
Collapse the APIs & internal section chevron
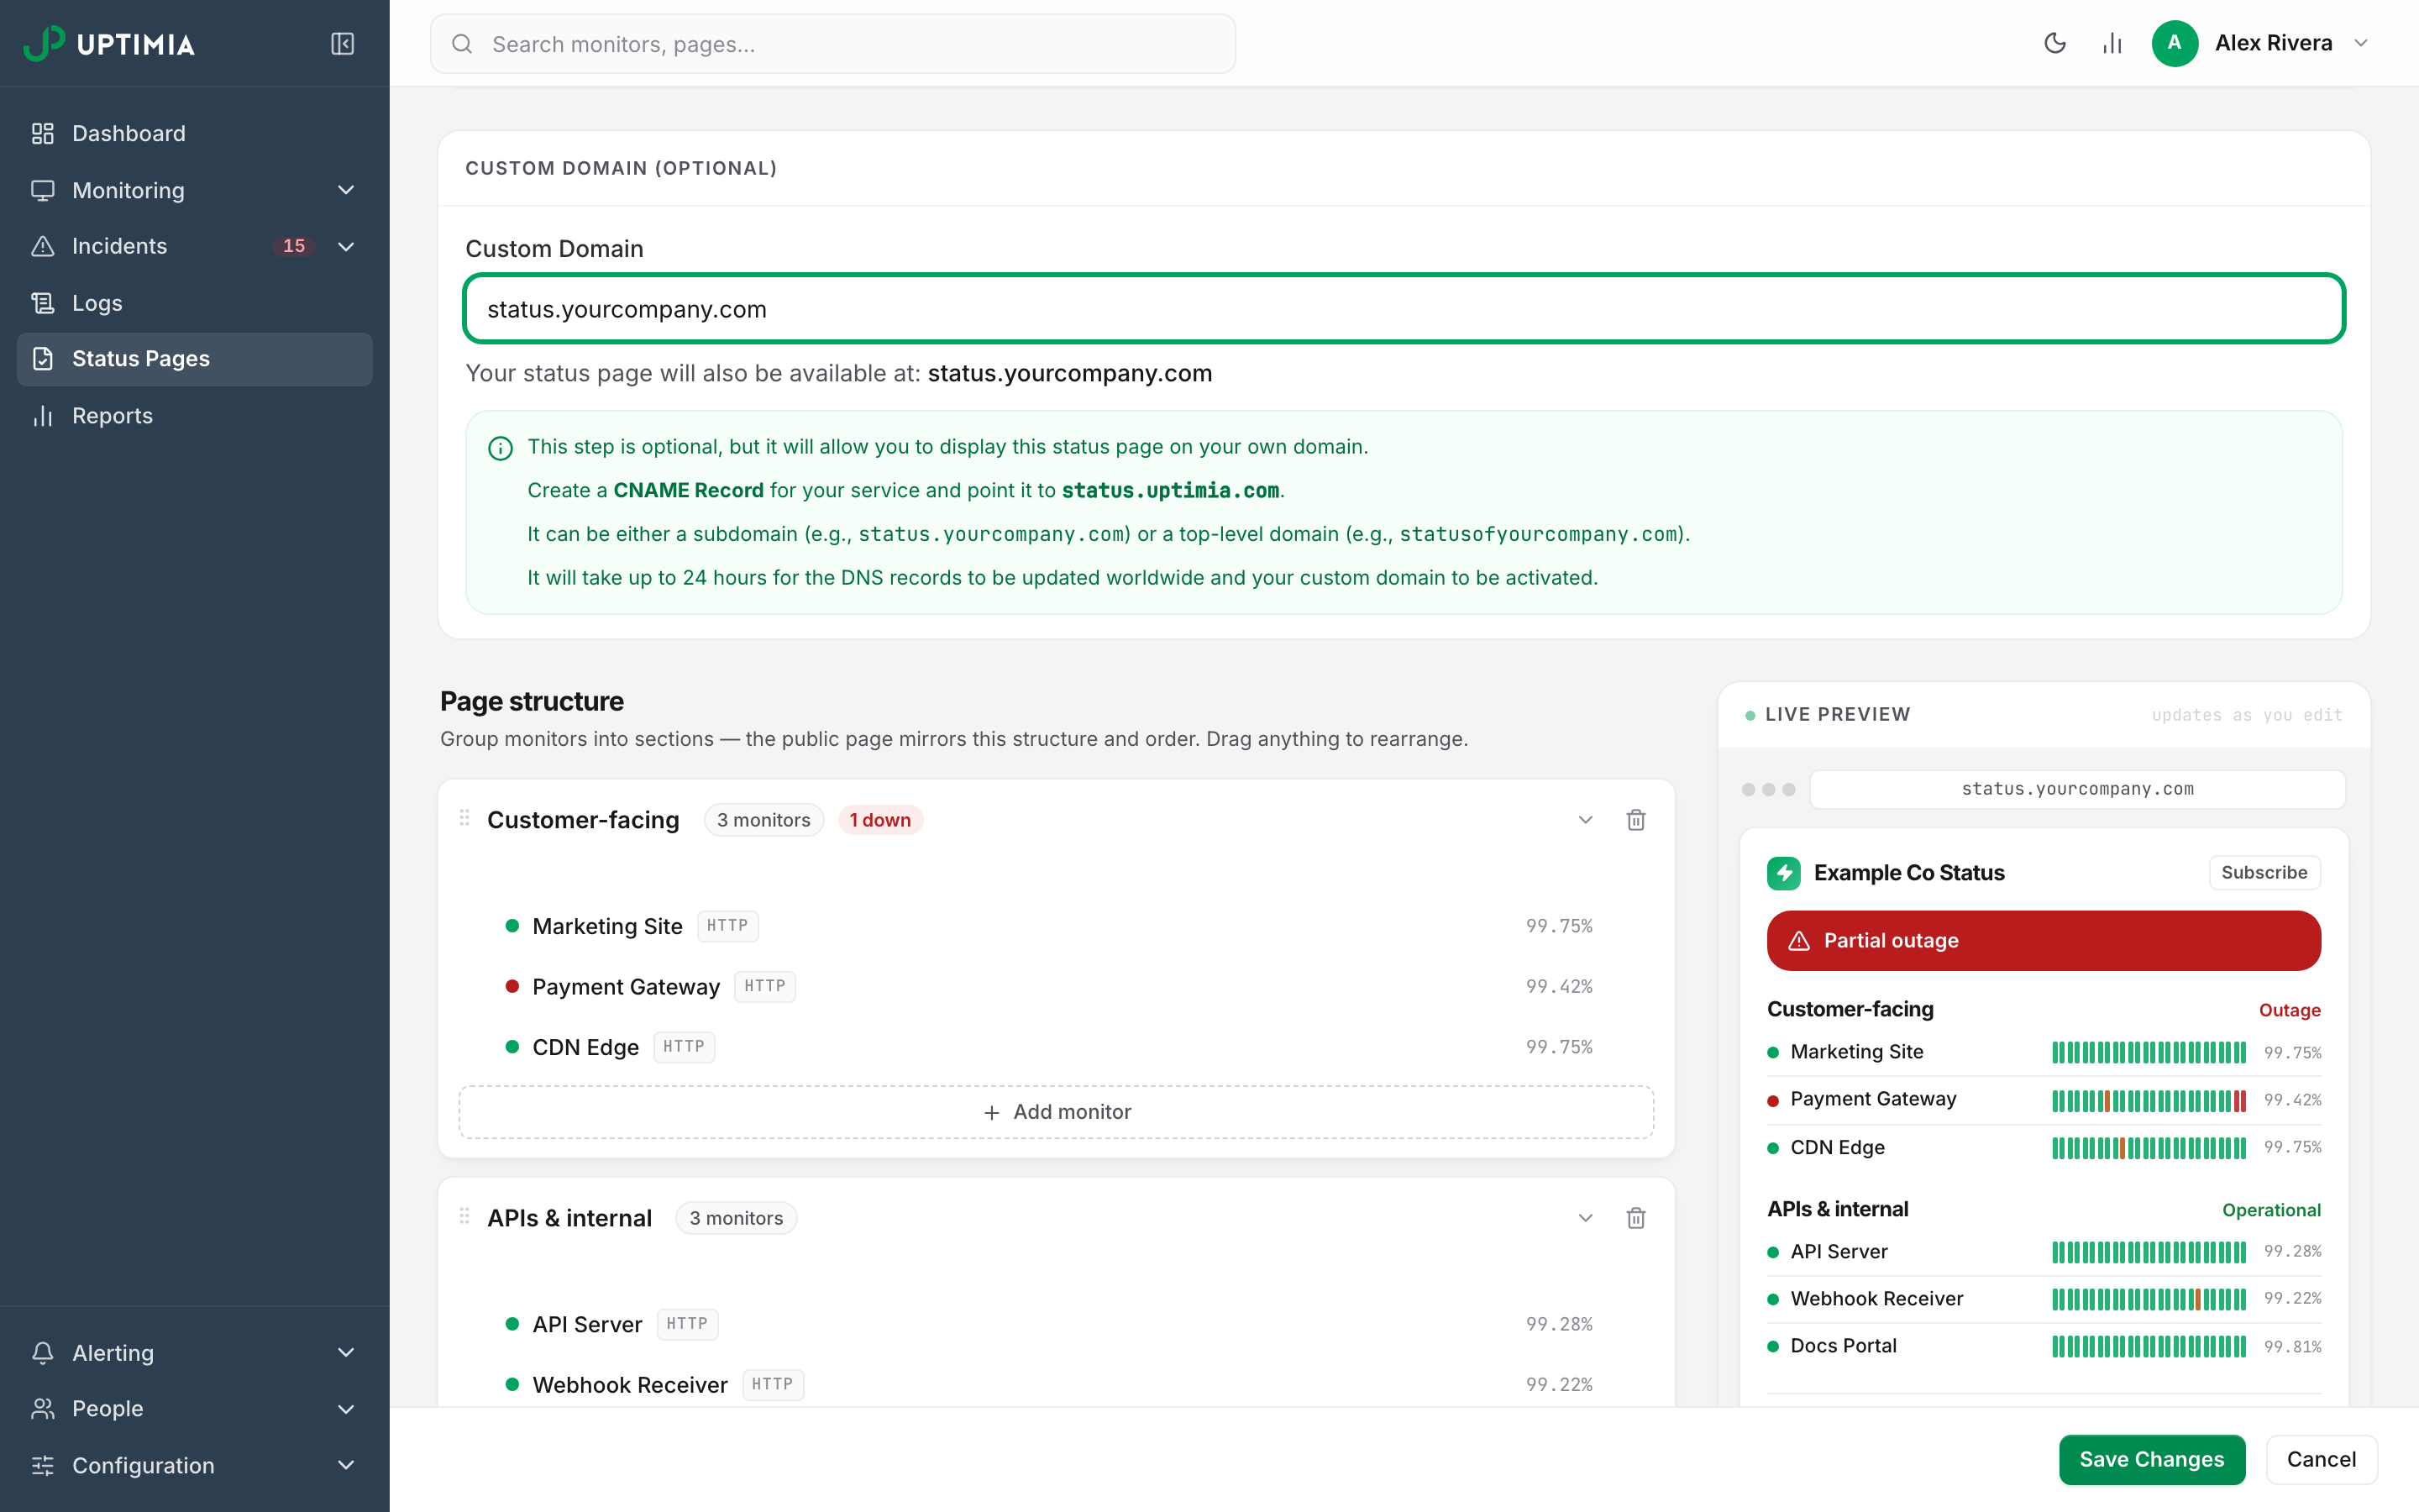coord(1585,1218)
